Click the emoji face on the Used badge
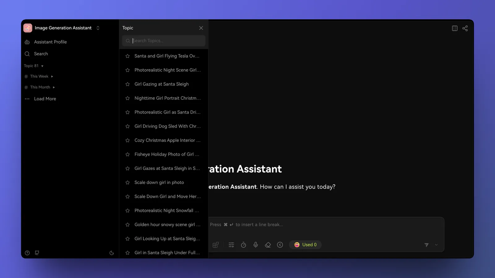 [x=297, y=244]
